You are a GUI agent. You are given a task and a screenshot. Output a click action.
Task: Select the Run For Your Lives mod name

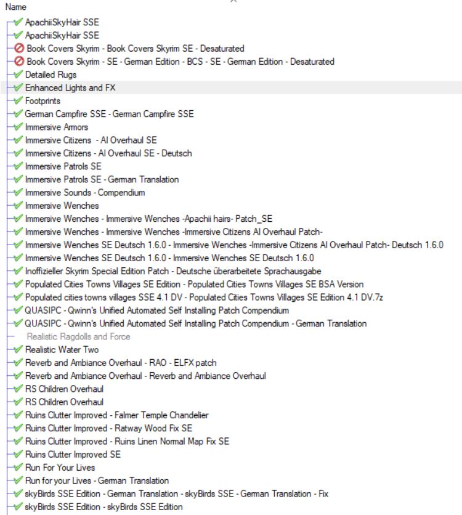60,468
